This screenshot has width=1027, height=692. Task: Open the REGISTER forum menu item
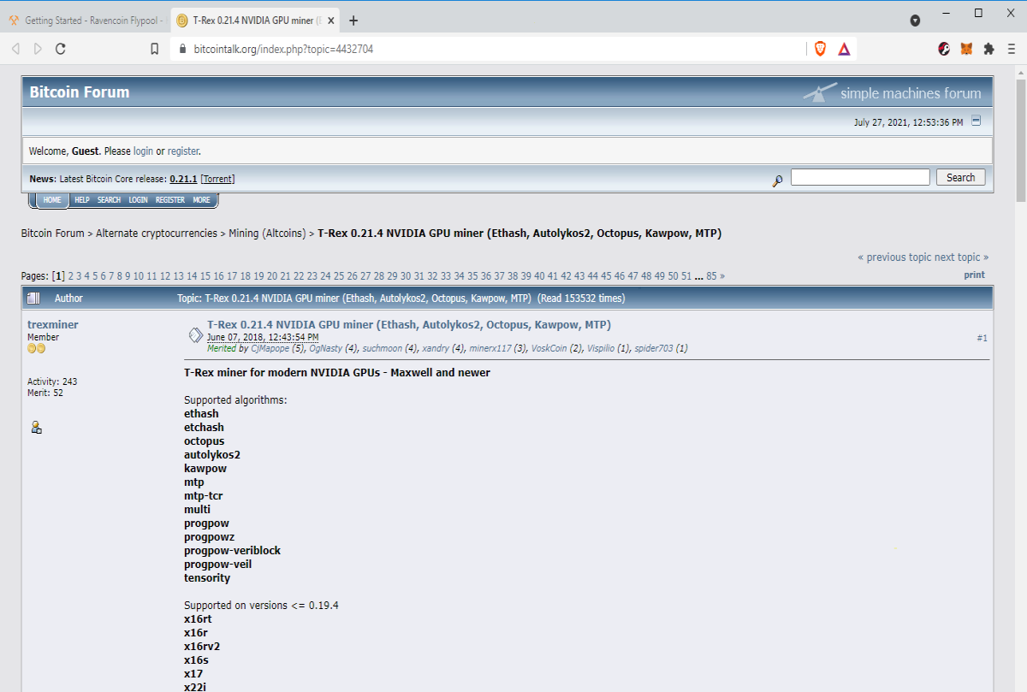click(169, 200)
